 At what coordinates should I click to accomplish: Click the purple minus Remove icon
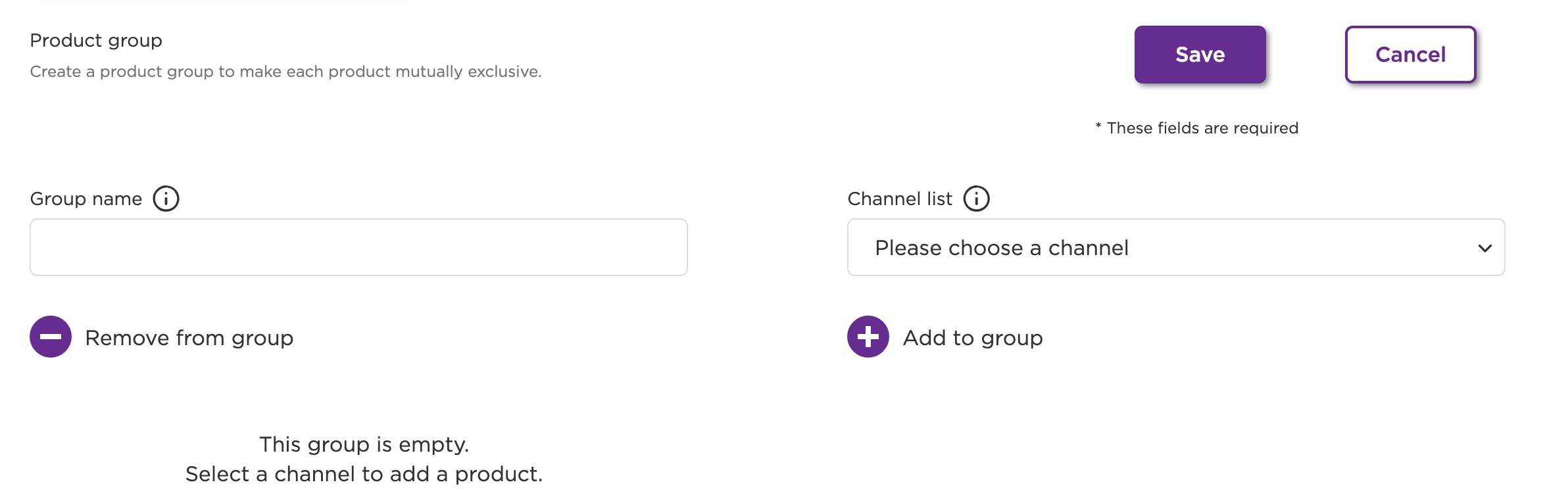[x=51, y=337]
